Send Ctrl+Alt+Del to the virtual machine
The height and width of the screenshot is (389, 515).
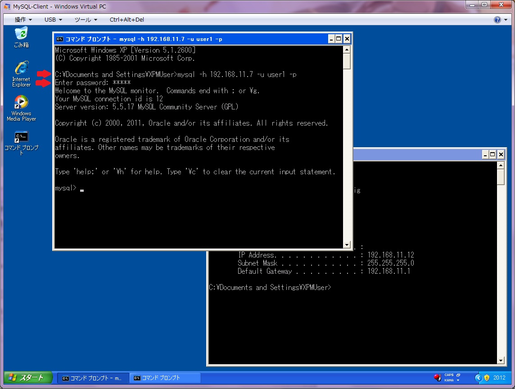pos(127,20)
